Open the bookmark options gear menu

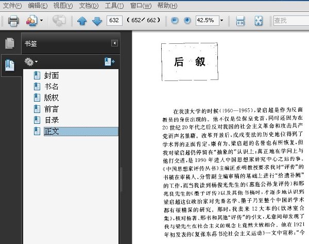click(31, 62)
